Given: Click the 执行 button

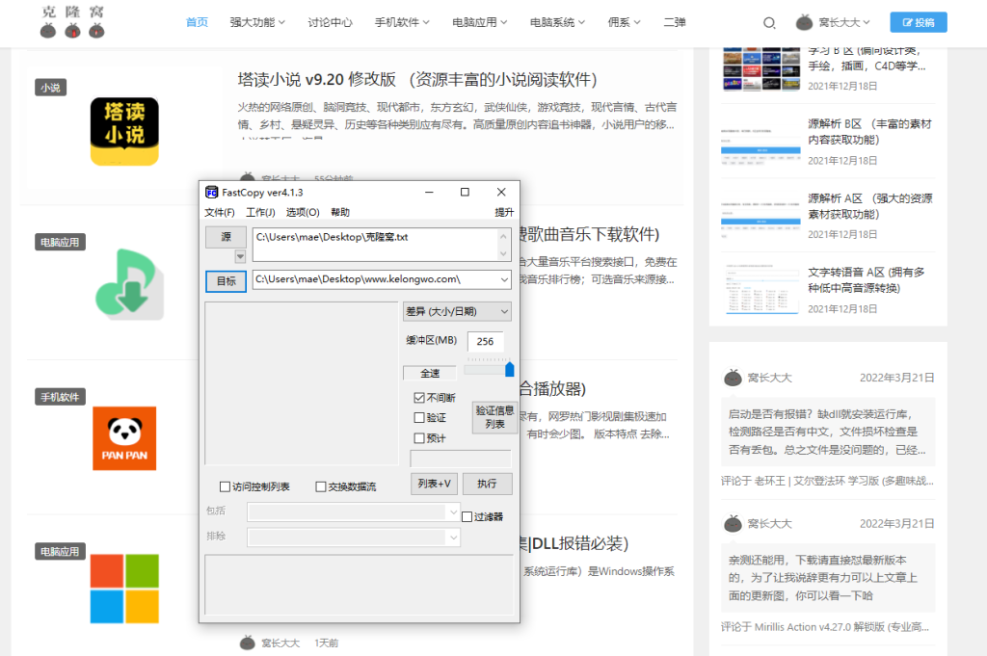Looking at the screenshot, I should pos(487,484).
